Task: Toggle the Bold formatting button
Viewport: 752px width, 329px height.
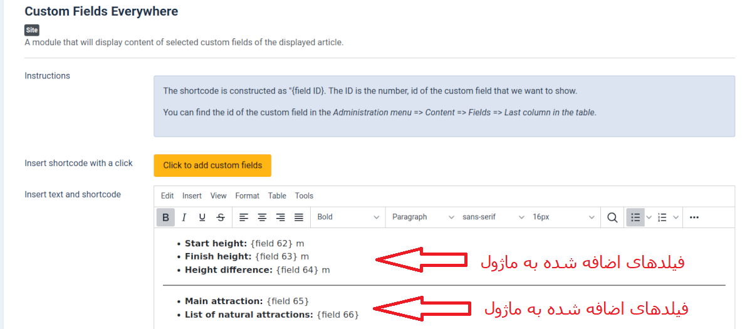Action: point(165,217)
